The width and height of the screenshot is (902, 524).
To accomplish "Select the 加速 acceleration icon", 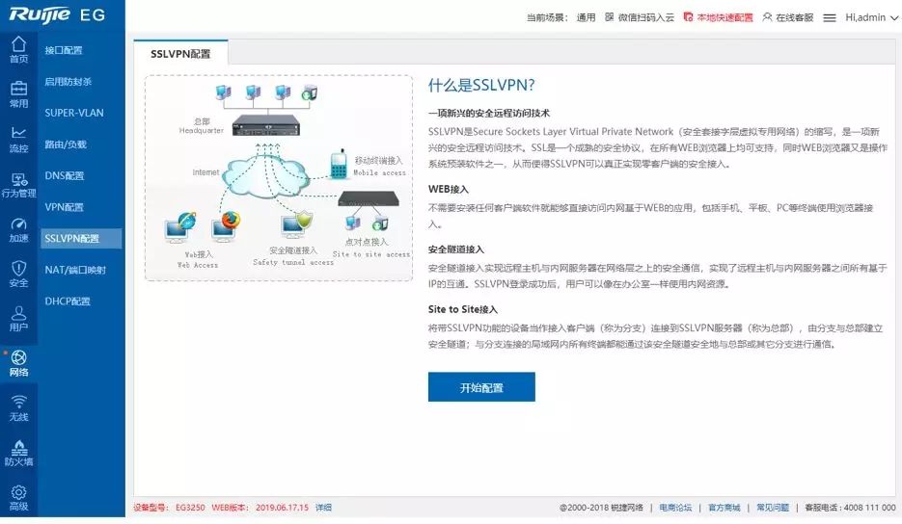I will (18, 229).
